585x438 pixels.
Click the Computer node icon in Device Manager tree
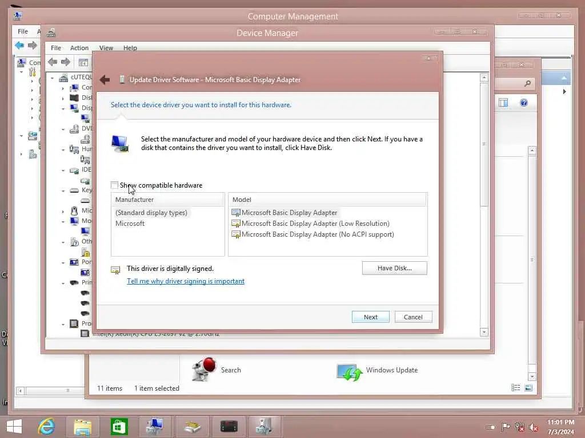(x=74, y=87)
